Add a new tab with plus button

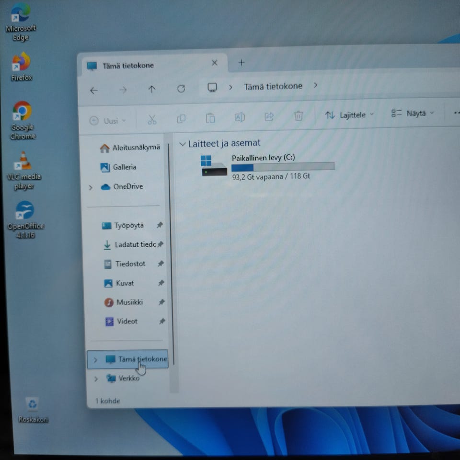(x=241, y=62)
